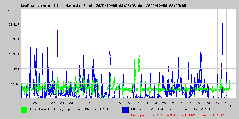Select hour 05 on the time axis
239x119 pixels.
click(x=35, y=103)
